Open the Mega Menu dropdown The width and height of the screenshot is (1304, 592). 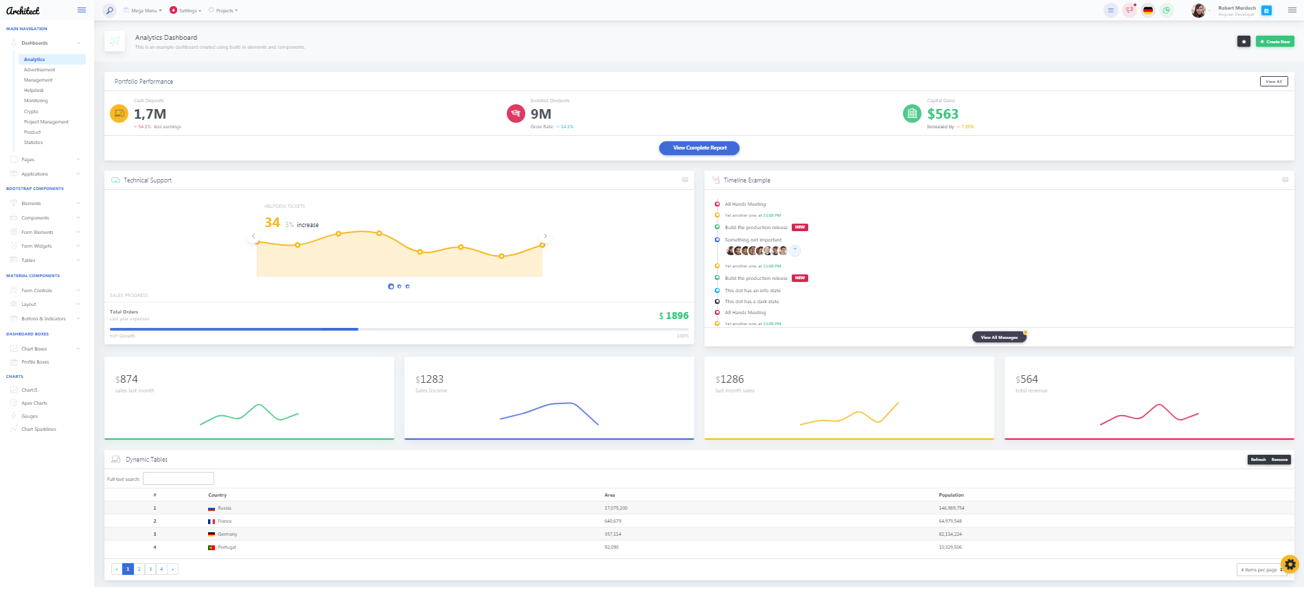[143, 11]
